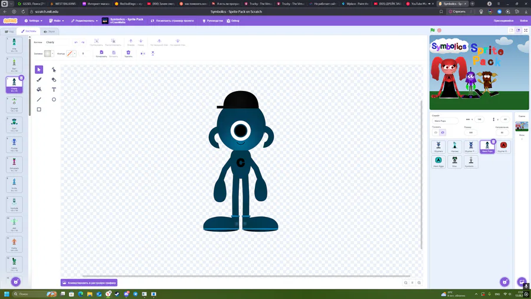Switch to small stage layout
The height and width of the screenshot is (299, 531).
point(511,30)
